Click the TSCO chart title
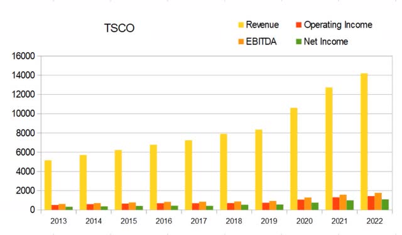The height and width of the screenshot is (235, 402). [x=119, y=28]
